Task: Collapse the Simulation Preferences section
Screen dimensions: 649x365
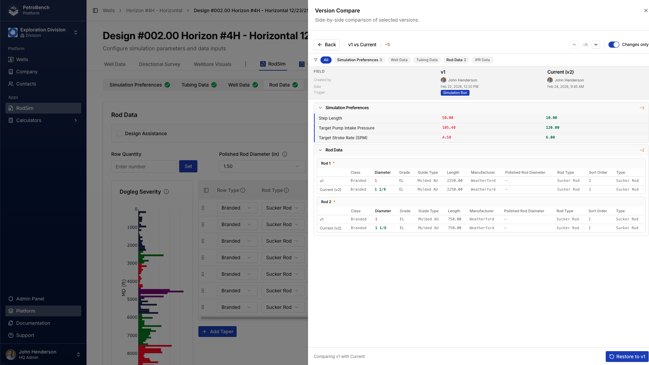Action: (320, 107)
